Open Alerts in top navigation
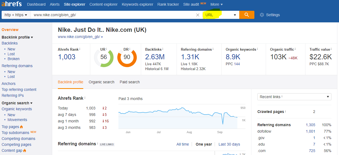This screenshot has width=339, height=155. coord(55,4)
